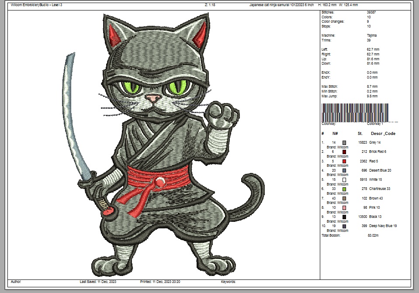
Task: Click the Colorway 1 label
Action: click(375, 124)
